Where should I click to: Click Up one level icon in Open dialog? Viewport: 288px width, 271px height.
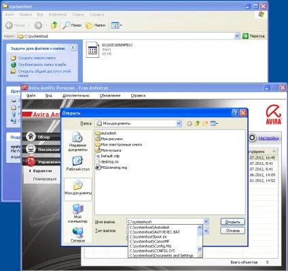197,123
